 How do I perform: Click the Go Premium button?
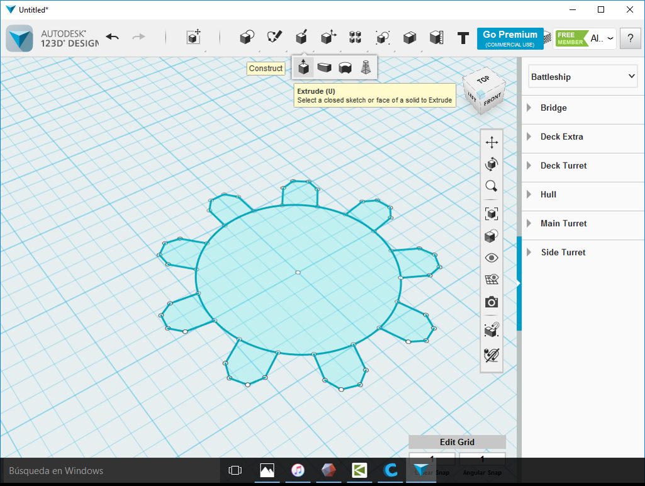(x=510, y=38)
